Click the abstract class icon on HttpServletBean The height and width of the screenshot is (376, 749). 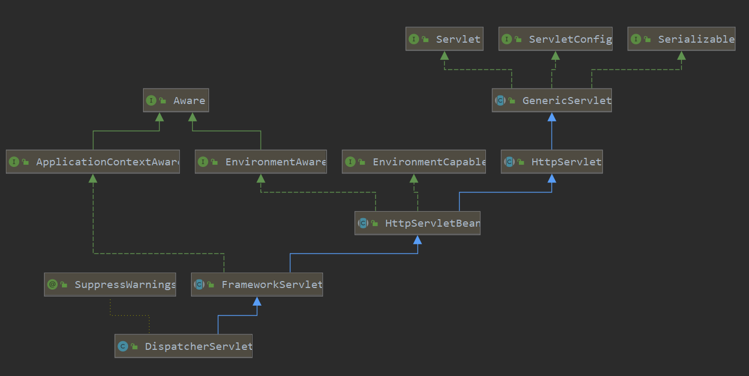click(363, 223)
